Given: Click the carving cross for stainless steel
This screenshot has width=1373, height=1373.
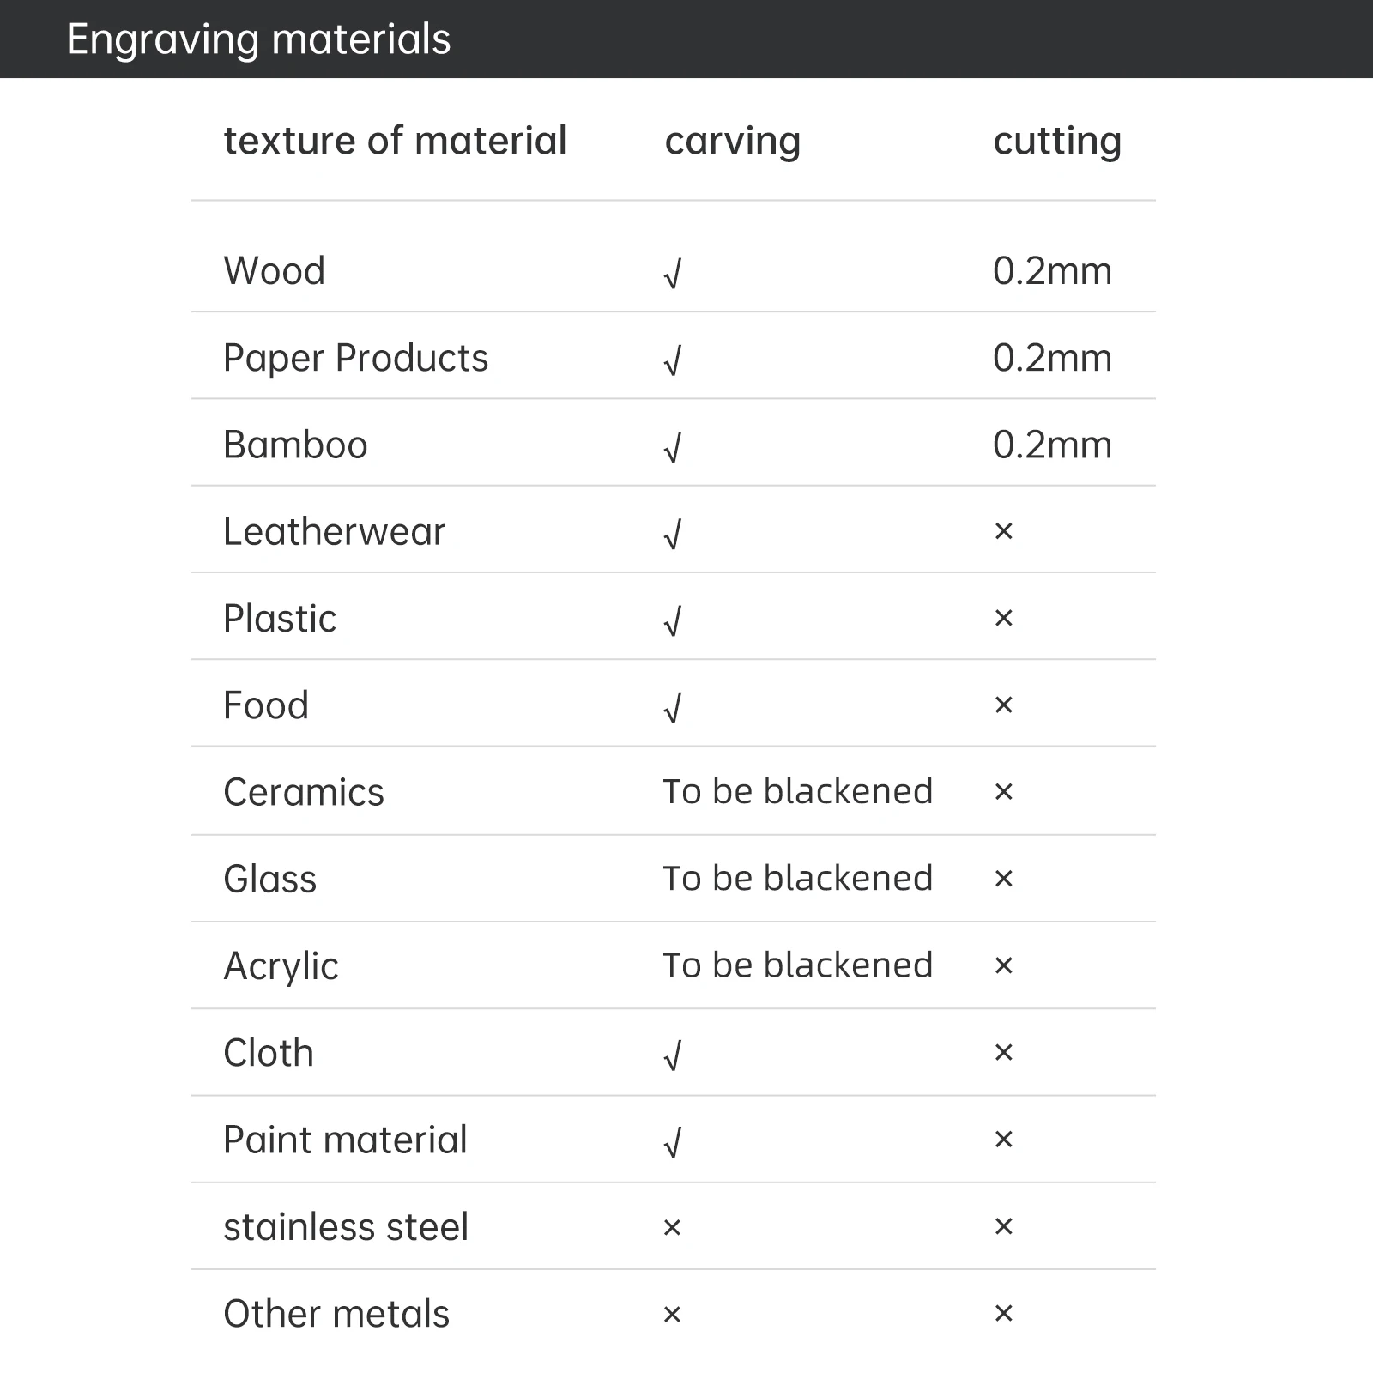Looking at the screenshot, I should click(x=672, y=1228).
